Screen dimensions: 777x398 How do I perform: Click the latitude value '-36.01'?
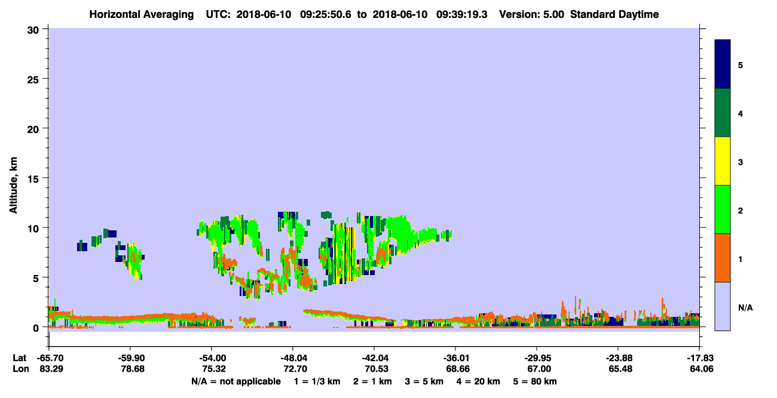click(455, 358)
